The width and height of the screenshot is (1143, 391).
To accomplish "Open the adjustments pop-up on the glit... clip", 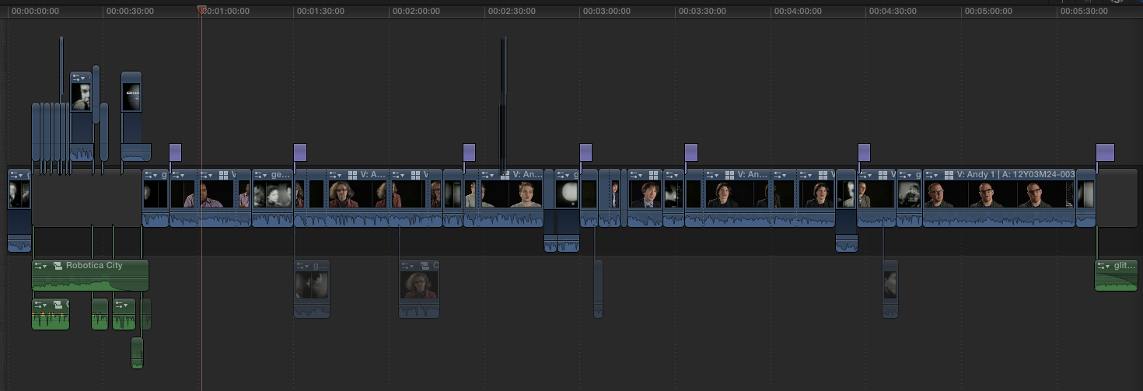I will [1104, 266].
